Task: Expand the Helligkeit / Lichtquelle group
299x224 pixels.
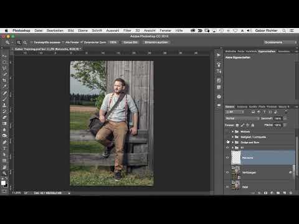Action: coord(233,137)
